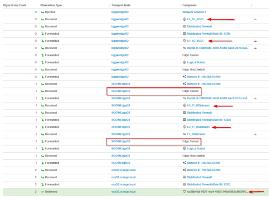Click bggwedge02 in the Injected row
This screenshot has width=269, height=197.
120,12
